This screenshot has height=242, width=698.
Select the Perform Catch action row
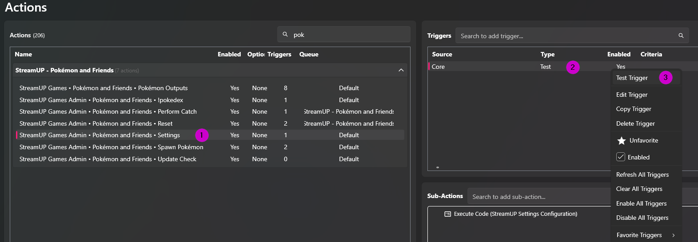210,111
